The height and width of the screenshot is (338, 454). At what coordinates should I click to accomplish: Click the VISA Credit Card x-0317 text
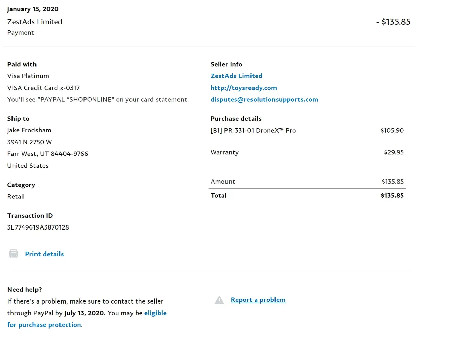point(44,88)
